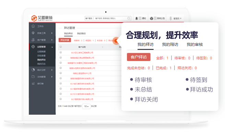Open the 排行榜 sidebar menu item
Image resolution: width=225 pixels, height=137 pixels.
40,83
